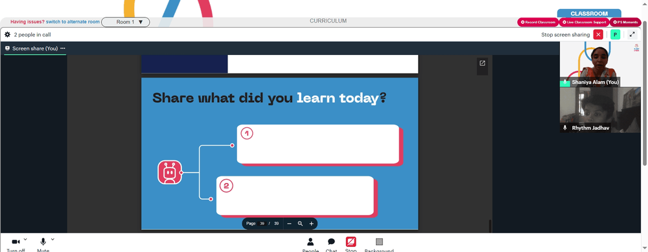Expand camera device options chevron
Viewport: 648px width, 252px height.
click(x=25, y=239)
